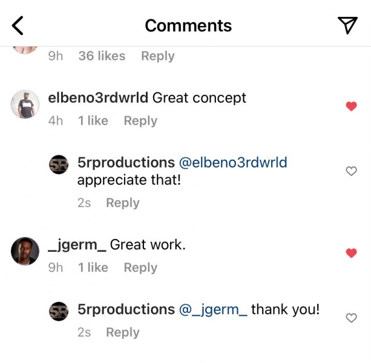This screenshot has width=371, height=363.
Task: Reply under the 'thank you!' comment
Action: pyautogui.click(x=123, y=333)
